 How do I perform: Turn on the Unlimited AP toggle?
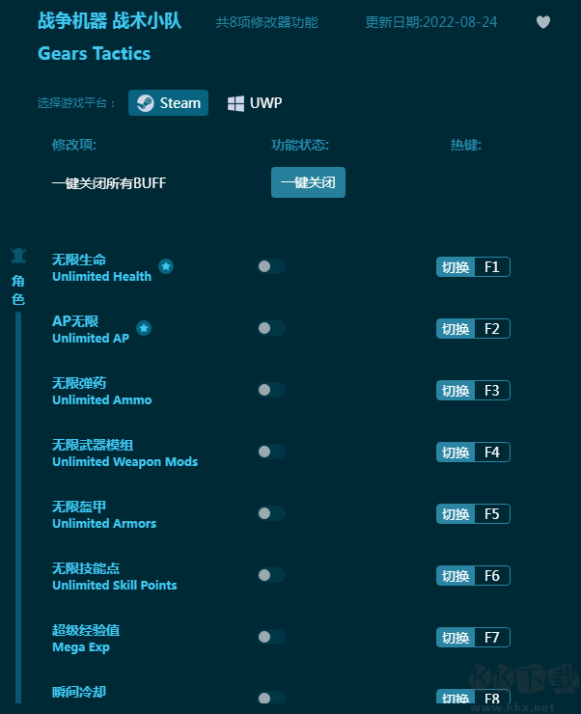[271, 328]
